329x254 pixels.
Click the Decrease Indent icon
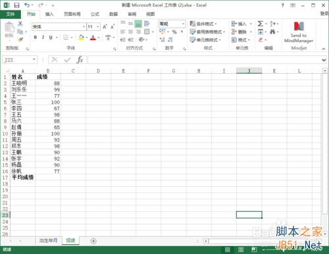coord(123,39)
